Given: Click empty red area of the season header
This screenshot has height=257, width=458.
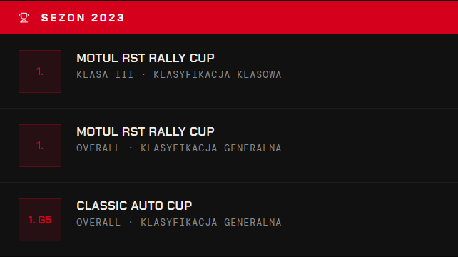Looking at the screenshot, I should click(x=292, y=18).
